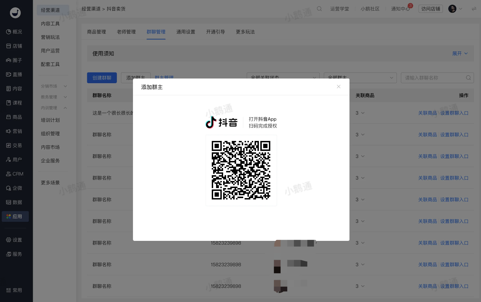Open 内容市场 menu item
This screenshot has width=481, height=302.
point(50,147)
